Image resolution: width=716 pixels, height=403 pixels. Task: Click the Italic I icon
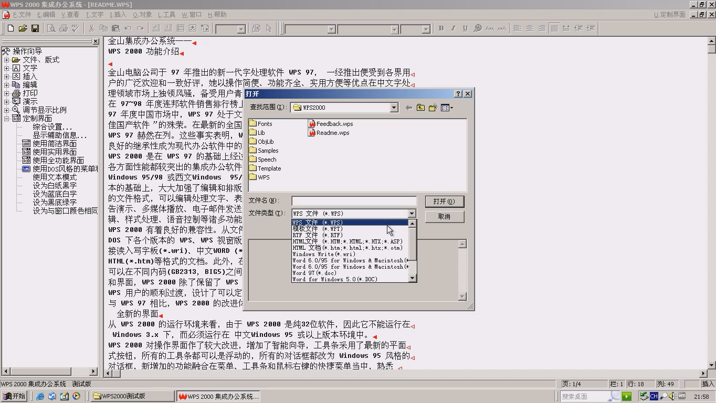coord(453,28)
